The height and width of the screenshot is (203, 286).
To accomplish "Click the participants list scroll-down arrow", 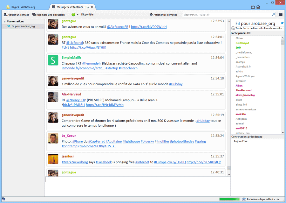I will pyautogui.click(x=283, y=133).
